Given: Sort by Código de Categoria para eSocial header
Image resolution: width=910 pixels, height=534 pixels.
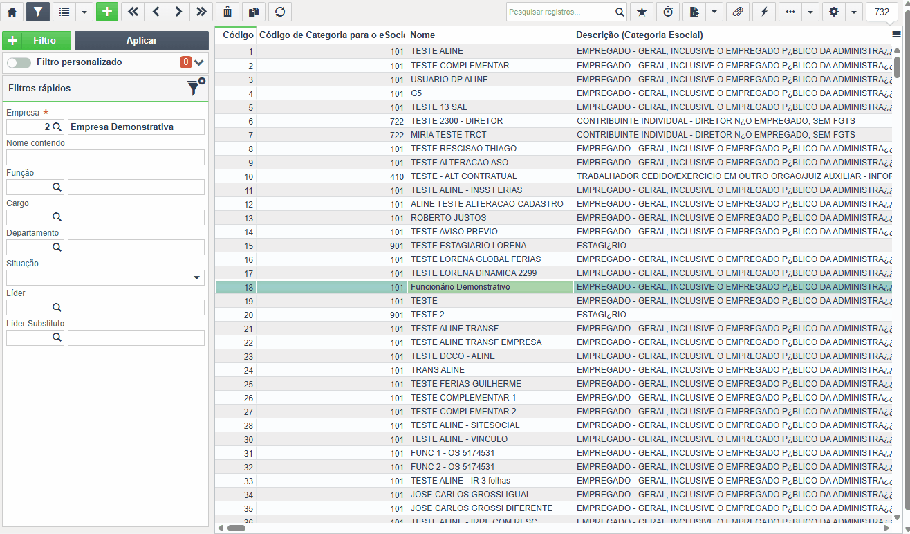Looking at the screenshot, I should click(332, 35).
